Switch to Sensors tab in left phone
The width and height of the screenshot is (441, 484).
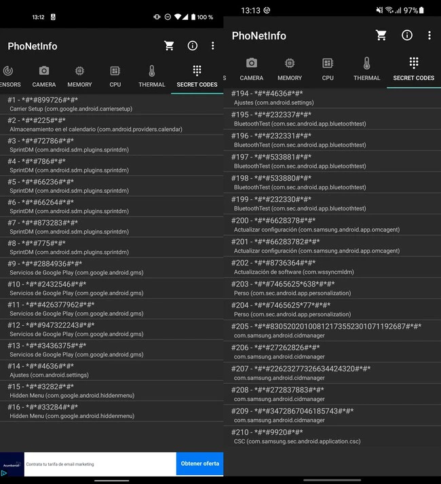point(10,77)
